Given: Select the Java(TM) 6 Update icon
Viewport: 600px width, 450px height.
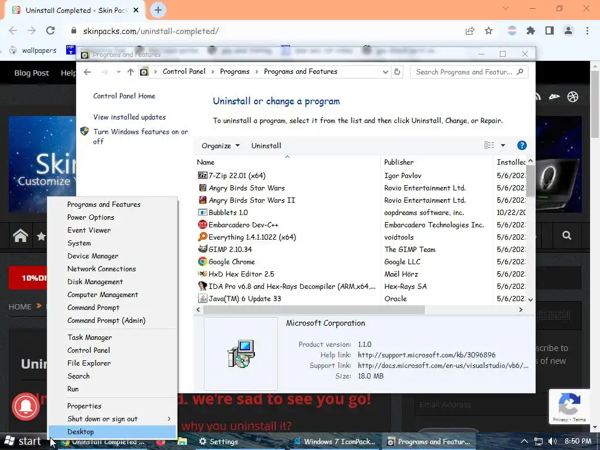Looking at the screenshot, I should [202, 298].
